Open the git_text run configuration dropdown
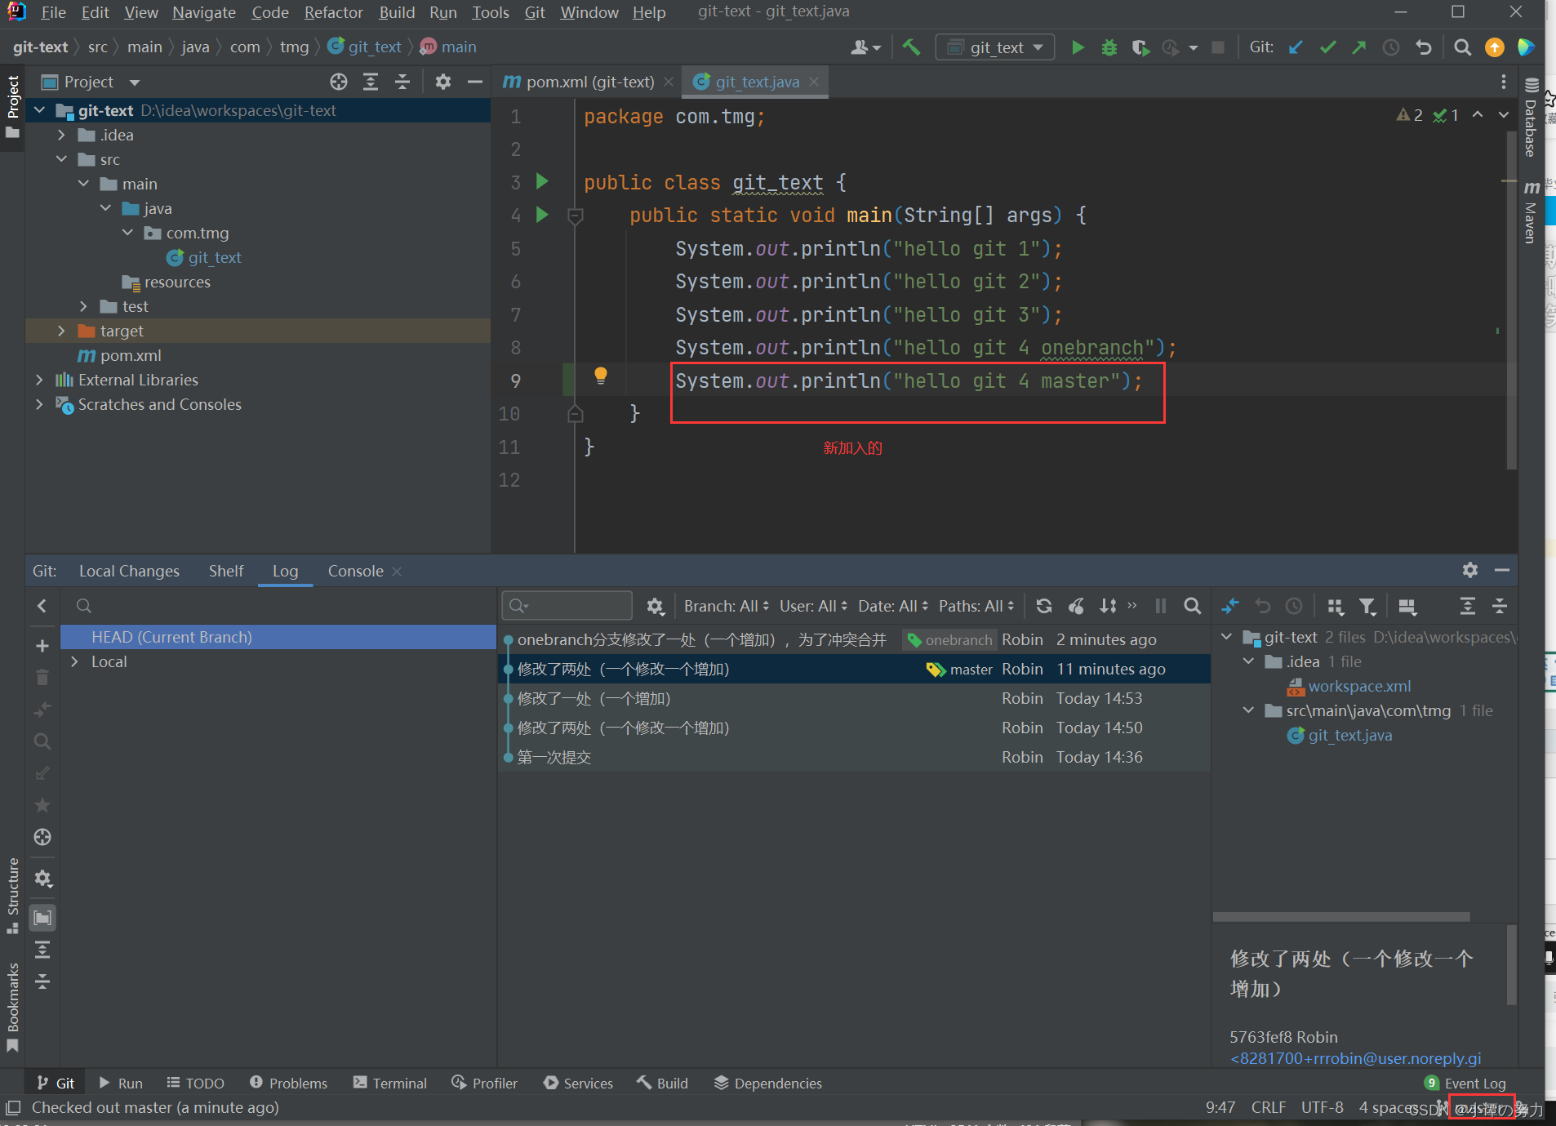Image resolution: width=1556 pixels, height=1126 pixels. point(996,47)
